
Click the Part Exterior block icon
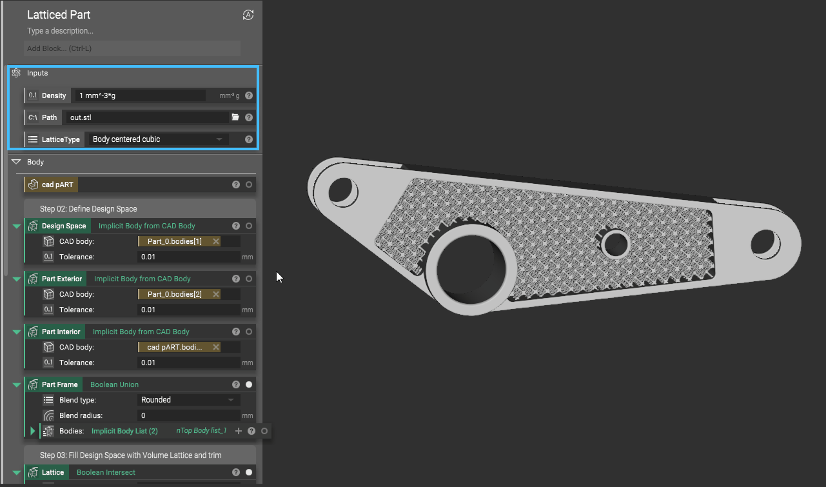(x=33, y=279)
